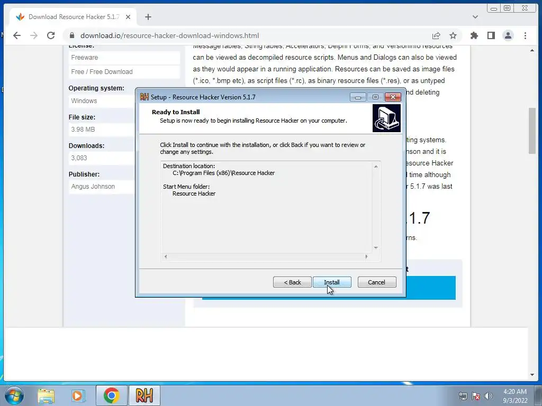This screenshot has height=406, width=542.
Task: Click the RH icon in Setup title bar
Action: (x=144, y=97)
